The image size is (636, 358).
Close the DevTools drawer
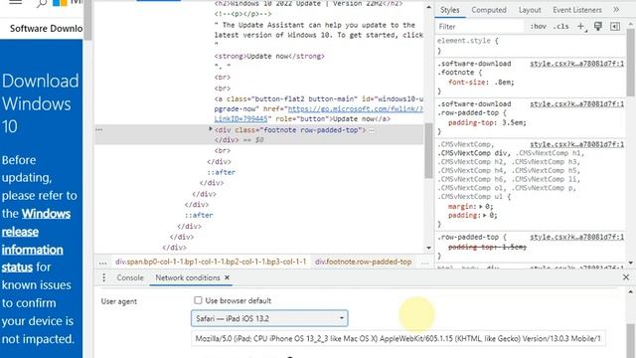626,277
